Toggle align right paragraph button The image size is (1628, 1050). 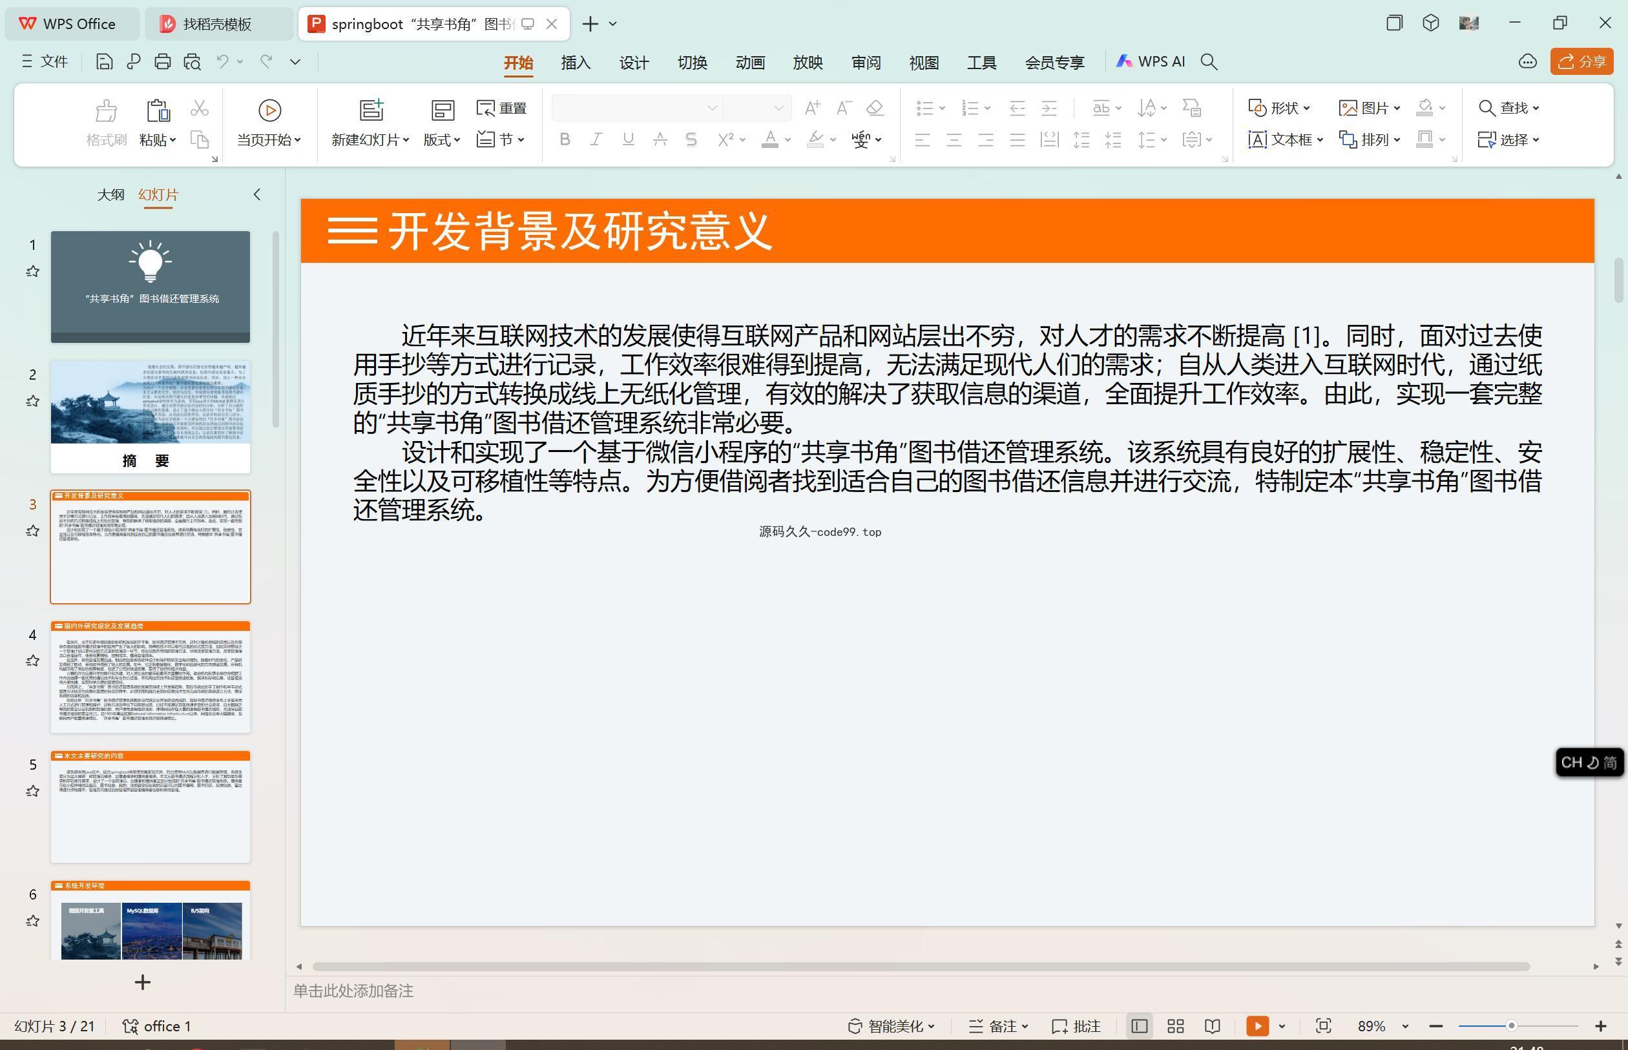[x=986, y=139]
